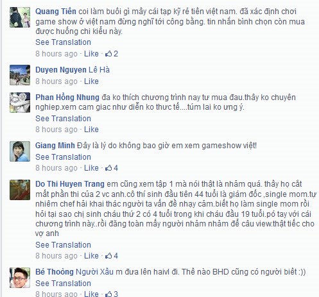Open Quang Tiên's profile picture
The width and height of the screenshot is (319, 297).
tap(20, 17)
